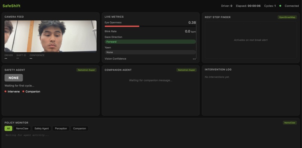Click the camera feed video thumbnail

[x=51, y=36]
